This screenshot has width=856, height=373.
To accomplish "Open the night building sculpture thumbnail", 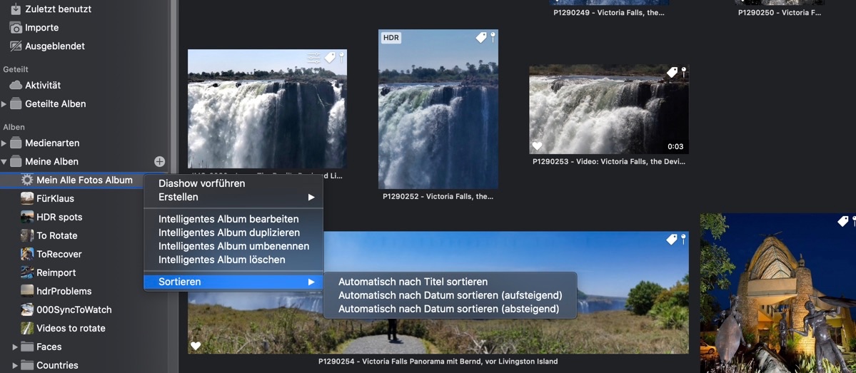I will (x=778, y=293).
